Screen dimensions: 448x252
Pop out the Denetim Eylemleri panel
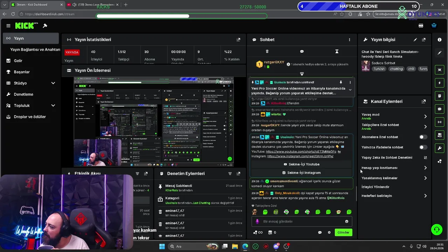click(x=238, y=174)
